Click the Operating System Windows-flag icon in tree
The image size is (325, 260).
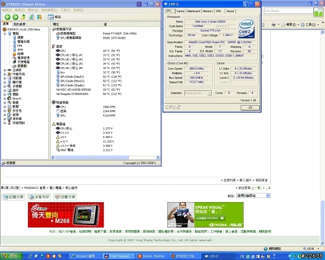point(9,74)
